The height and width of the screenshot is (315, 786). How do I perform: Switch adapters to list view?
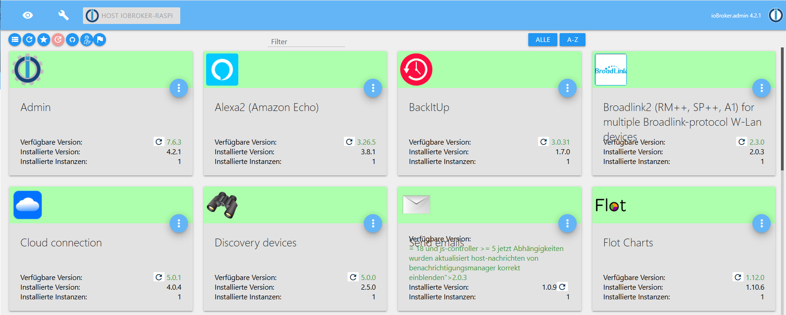point(15,40)
